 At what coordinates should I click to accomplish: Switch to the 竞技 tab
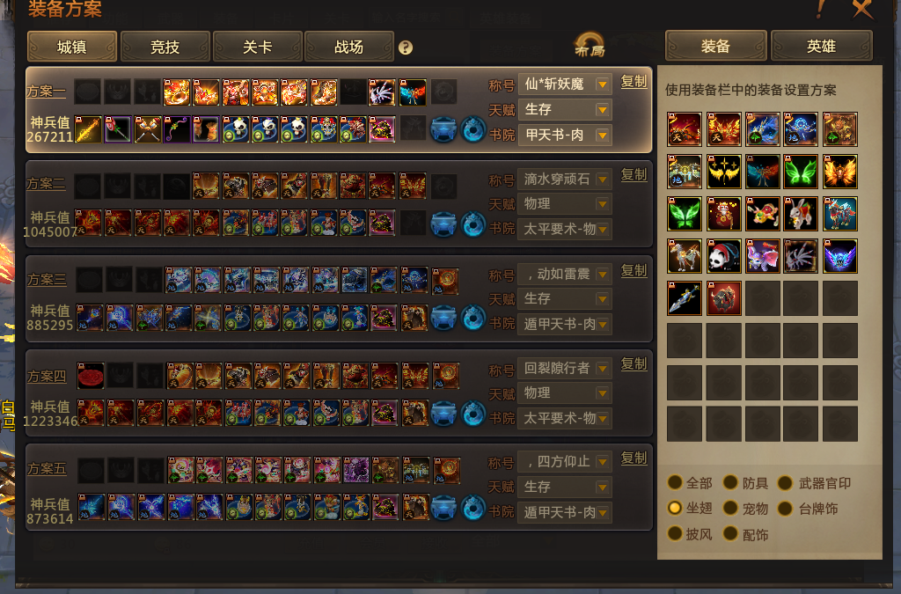tap(165, 47)
